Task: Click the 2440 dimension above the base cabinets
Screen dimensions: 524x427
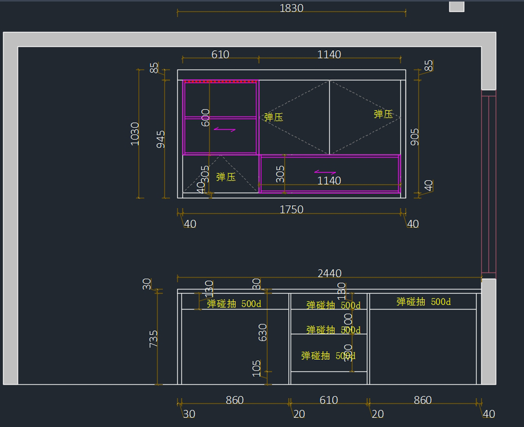Action: tap(329, 273)
